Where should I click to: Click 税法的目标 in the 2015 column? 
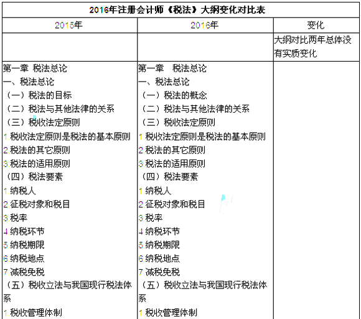(x=50, y=95)
